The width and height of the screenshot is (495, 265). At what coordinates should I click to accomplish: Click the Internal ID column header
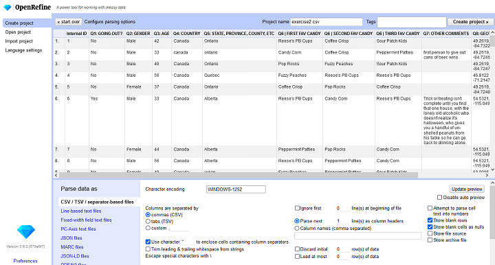pos(76,34)
